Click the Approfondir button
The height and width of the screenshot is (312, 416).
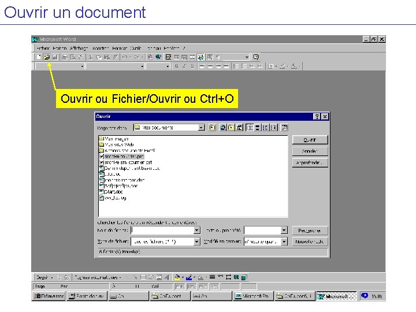coord(310,162)
